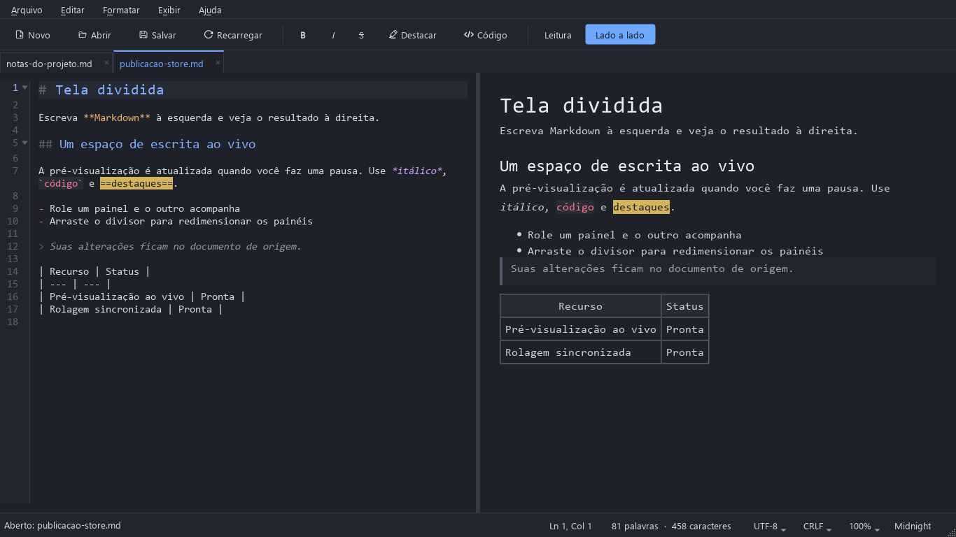Open the Arquivo menu
The image size is (956, 537).
pyautogui.click(x=27, y=10)
